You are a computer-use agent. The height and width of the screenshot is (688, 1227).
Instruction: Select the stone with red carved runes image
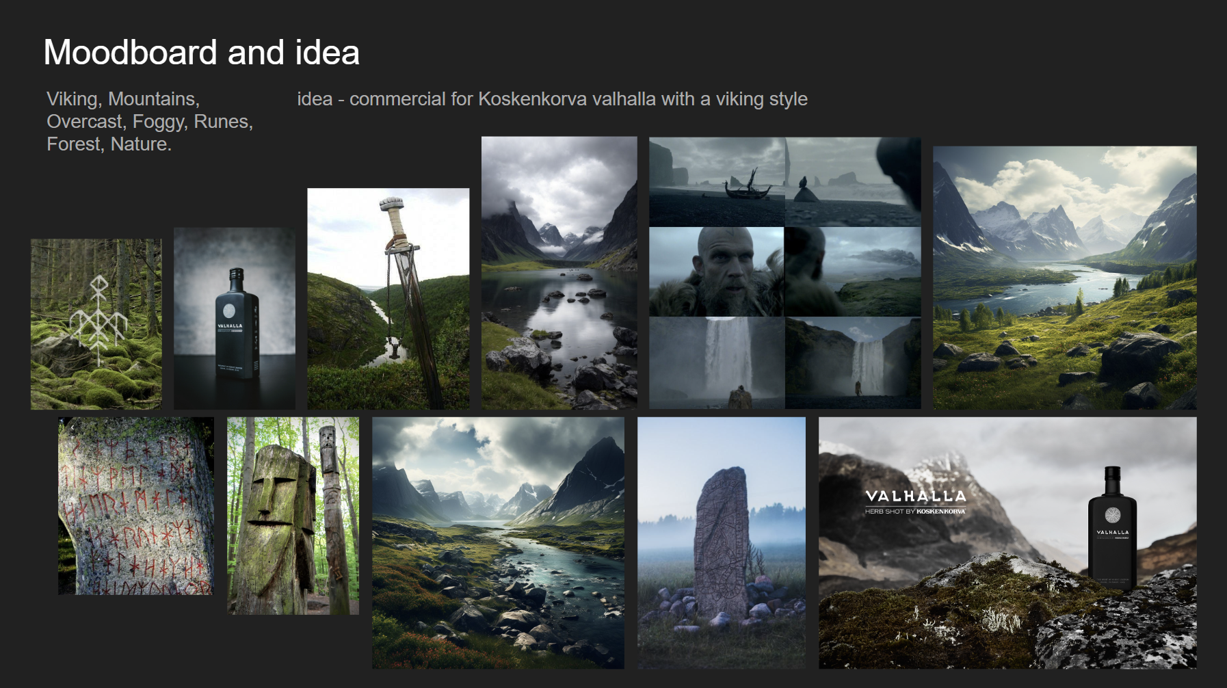136,506
